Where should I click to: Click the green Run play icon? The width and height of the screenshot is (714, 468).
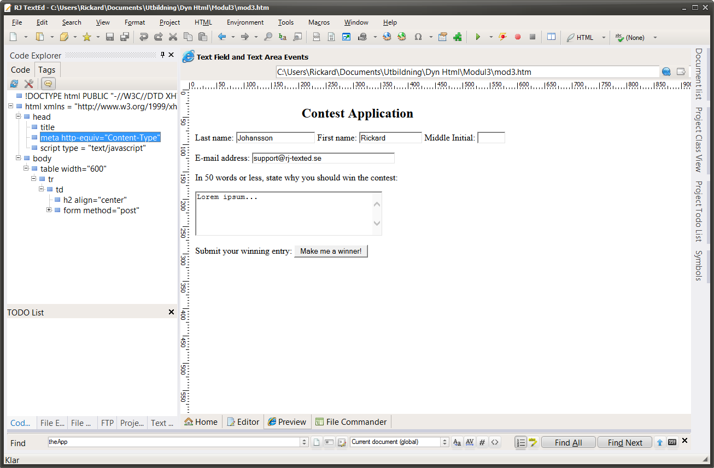point(478,37)
